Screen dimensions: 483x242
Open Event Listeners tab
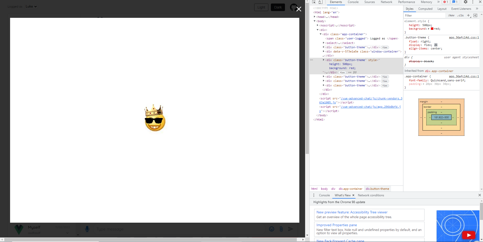[x=461, y=9]
